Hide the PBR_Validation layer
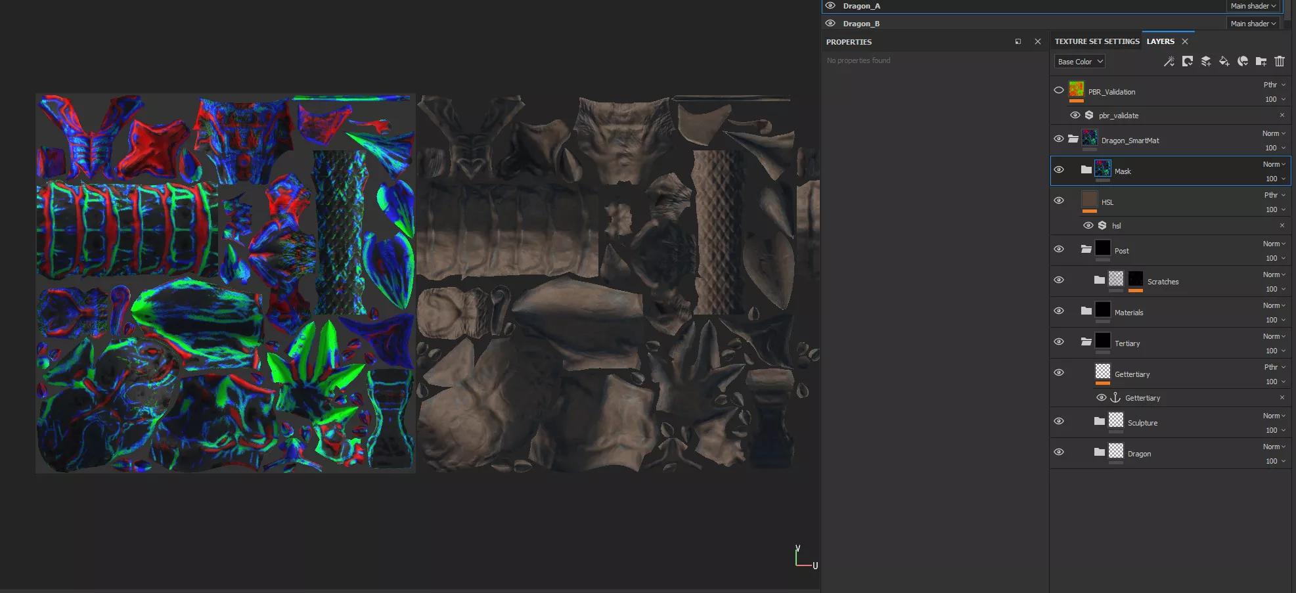This screenshot has width=1296, height=593. coord(1058,91)
